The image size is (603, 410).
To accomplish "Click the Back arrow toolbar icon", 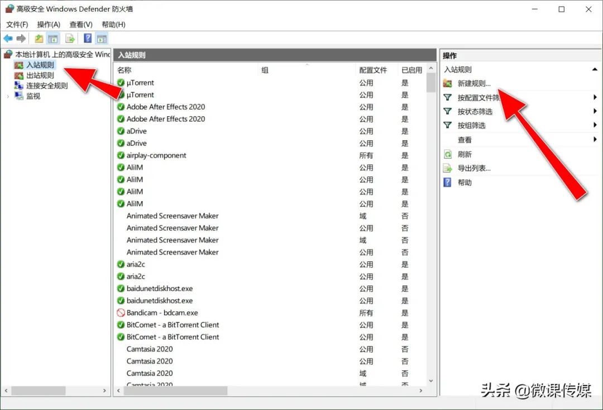I will [x=8, y=38].
